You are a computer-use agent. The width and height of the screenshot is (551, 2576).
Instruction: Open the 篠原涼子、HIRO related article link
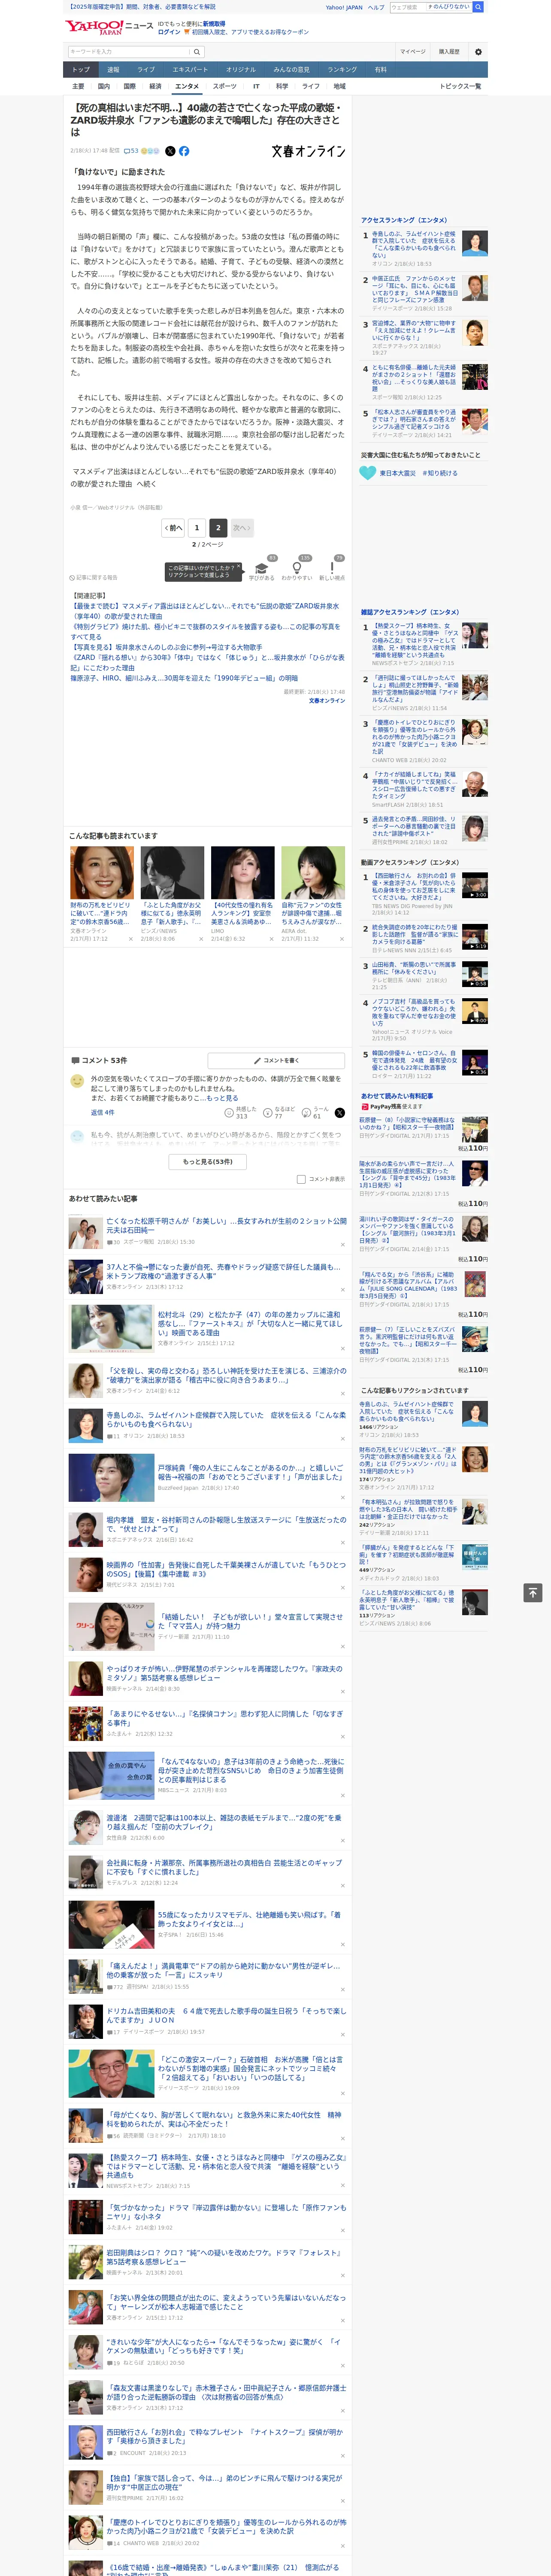[184, 678]
